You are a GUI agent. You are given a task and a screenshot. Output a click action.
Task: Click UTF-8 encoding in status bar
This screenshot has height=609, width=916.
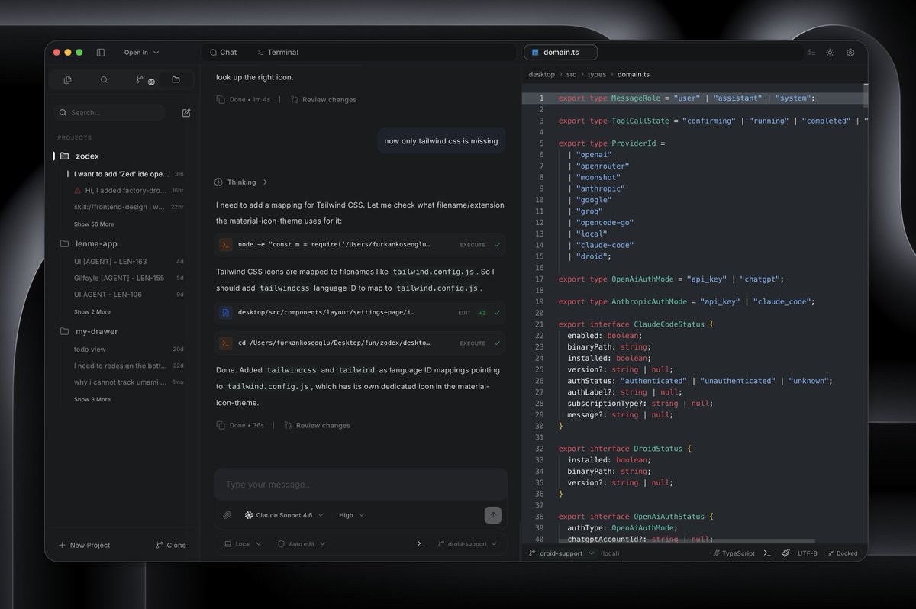(808, 553)
